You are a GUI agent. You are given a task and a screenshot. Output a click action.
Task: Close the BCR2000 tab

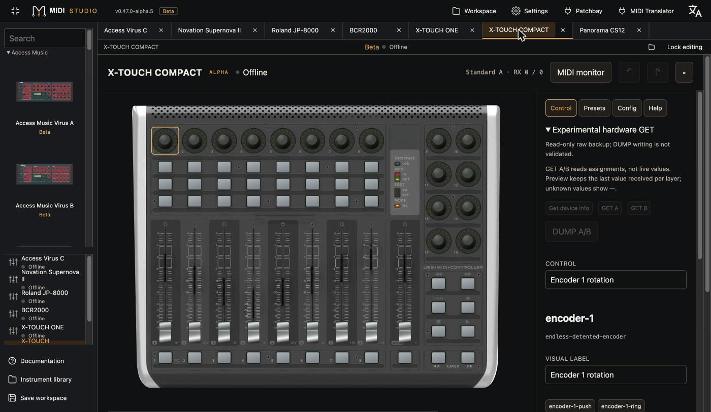pos(399,30)
